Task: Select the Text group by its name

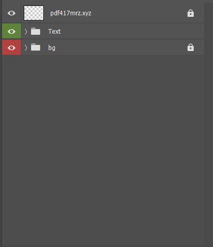Action: (x=54, y=32)
